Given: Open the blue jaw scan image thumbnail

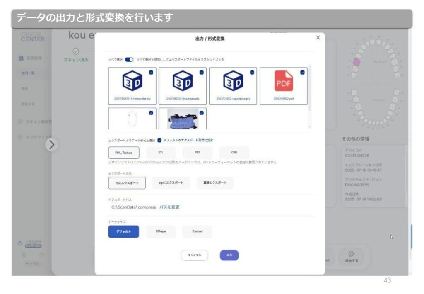Looking at the screenshot, I should 182,119.
